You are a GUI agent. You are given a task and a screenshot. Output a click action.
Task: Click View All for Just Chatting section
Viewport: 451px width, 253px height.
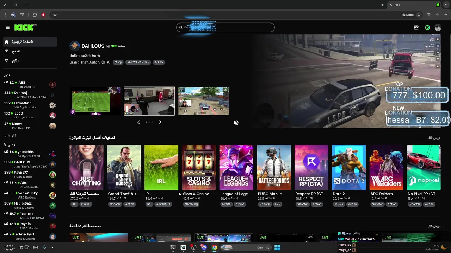pyautogui.click(x=434, y=226)
